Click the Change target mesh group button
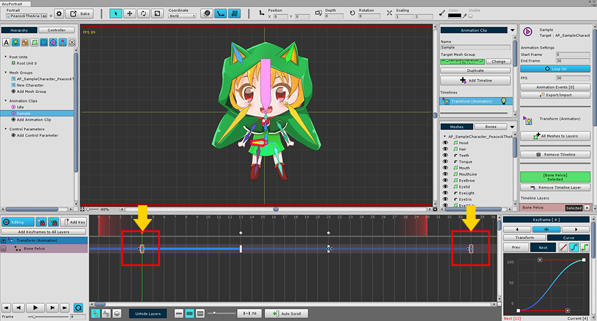The width and height of the screenshot is (597, 321). [498, 61]
